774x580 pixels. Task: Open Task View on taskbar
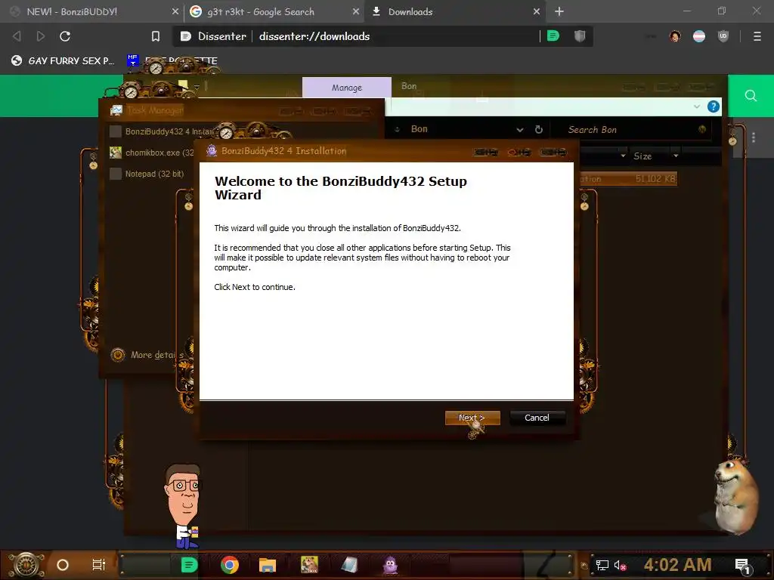pyautogui.click(x=99, y=565)
